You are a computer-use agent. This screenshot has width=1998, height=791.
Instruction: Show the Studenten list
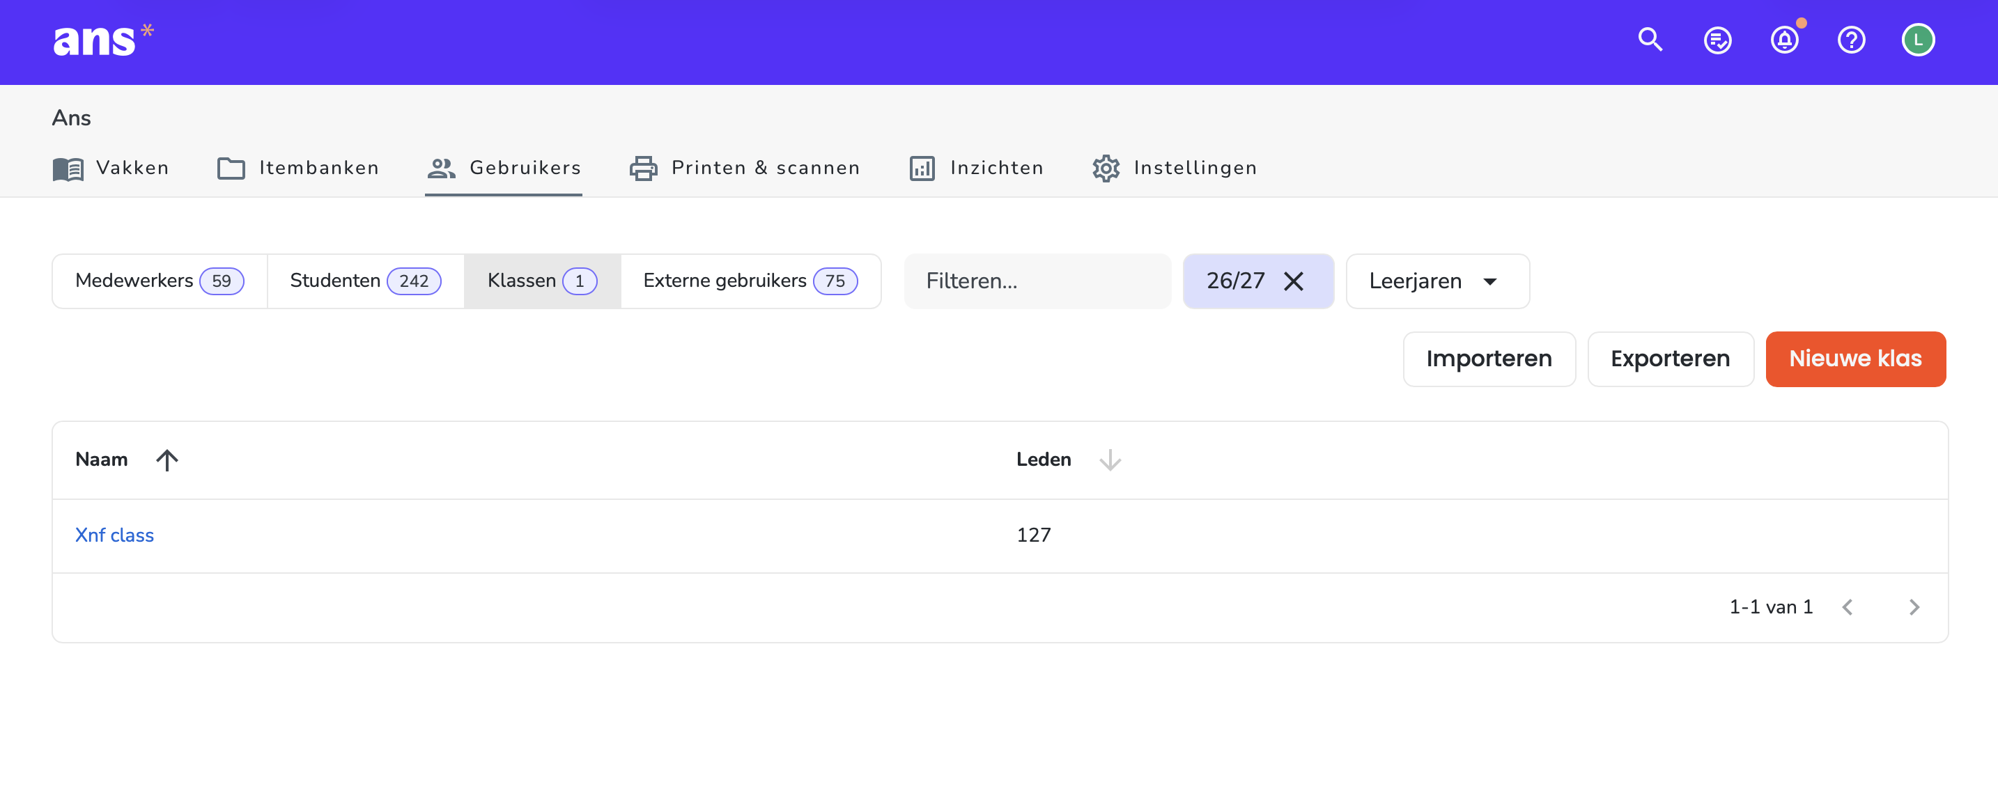pyautogui.click(x=365, y=281)
